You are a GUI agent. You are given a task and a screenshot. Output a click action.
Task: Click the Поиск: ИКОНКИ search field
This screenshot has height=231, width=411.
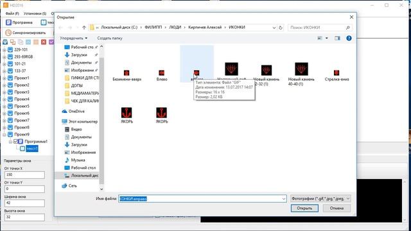tap(320, 28)
